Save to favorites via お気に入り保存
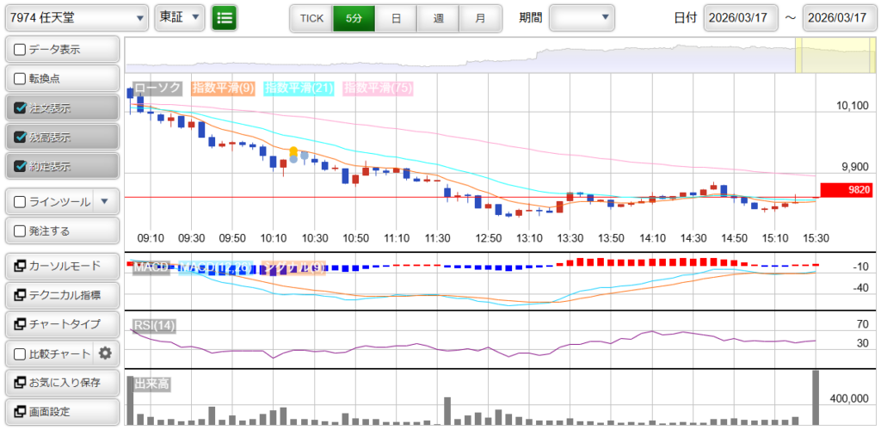 tap(61, 383)
